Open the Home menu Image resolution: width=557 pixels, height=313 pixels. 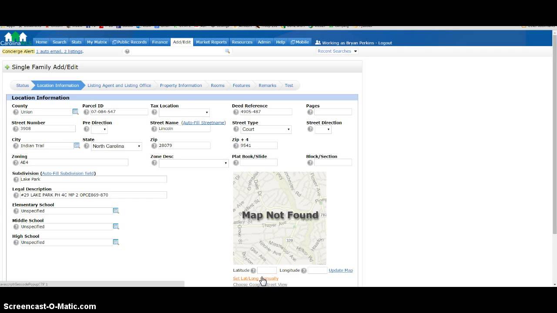[x=41, y=42]
